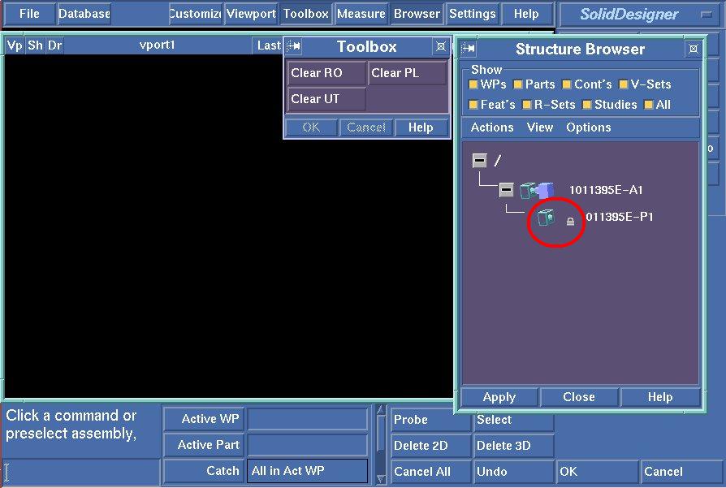Select the assembly icon beside 1011395E-A1
Image resolution: width=726 pixels, height=488 pixels.
pos(537,190)
